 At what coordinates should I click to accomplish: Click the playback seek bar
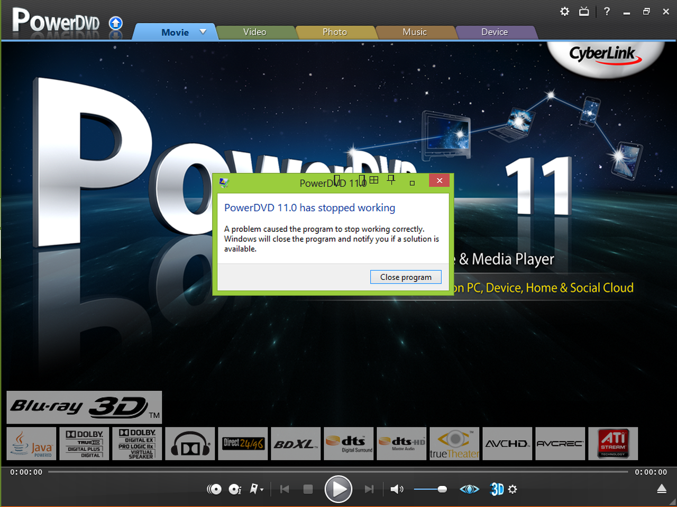click(338, 472)
